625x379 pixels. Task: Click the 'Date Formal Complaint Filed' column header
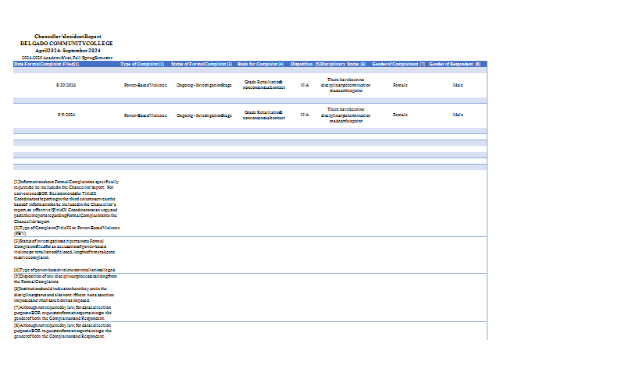pyautogui.click(x=47, y=64)
